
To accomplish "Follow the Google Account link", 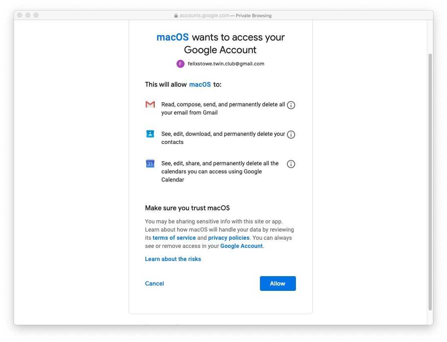I will click(242, 246).
